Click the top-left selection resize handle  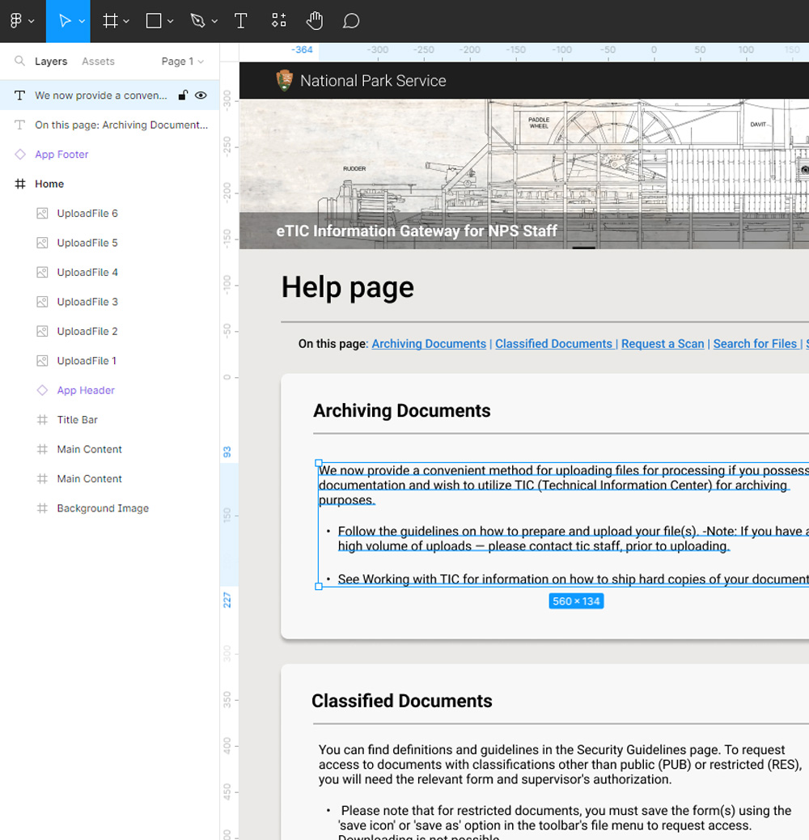click(319, 463)
